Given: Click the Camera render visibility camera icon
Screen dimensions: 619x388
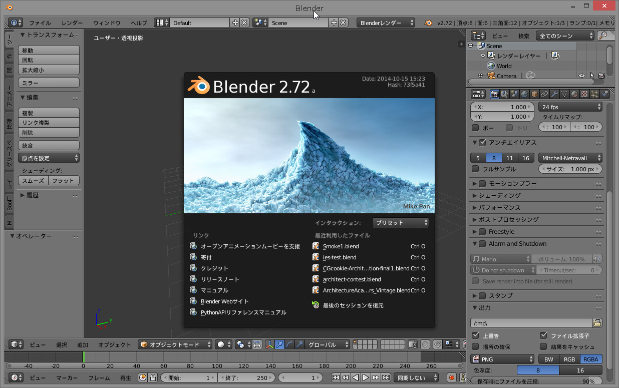Looking at the screenshot, I should pos(601,76).
